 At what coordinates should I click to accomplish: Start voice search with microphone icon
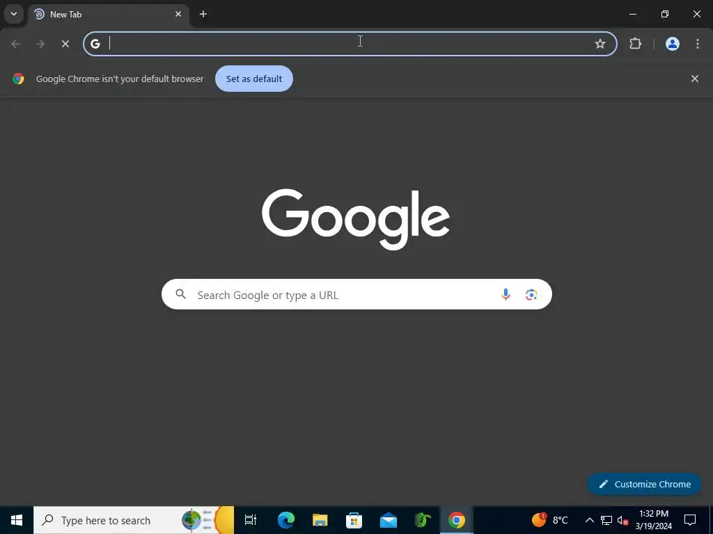coord(506,294)
